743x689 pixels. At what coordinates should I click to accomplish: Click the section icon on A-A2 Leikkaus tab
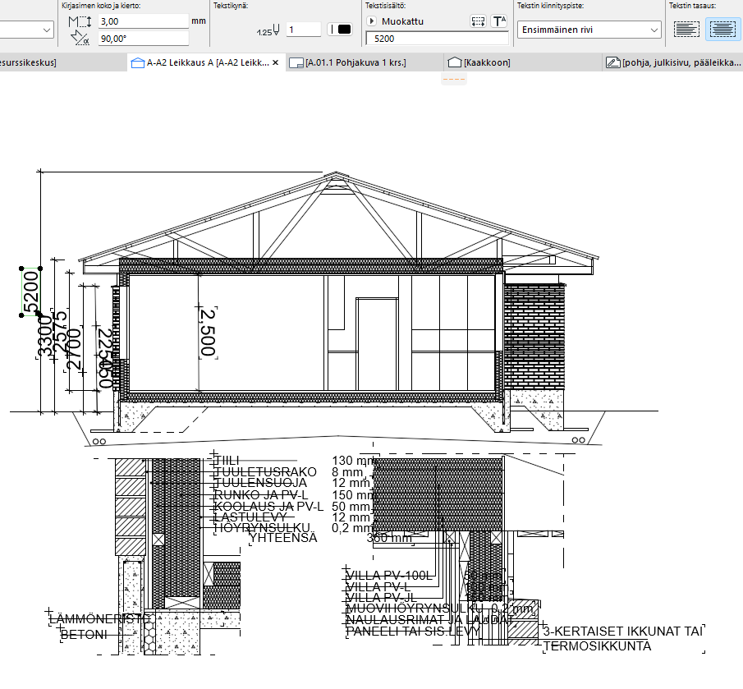pos(138,62)
